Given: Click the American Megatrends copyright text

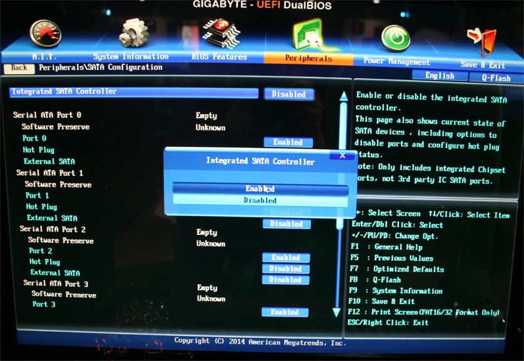Looking at the screenshot, I should pyautogui.click(x=260, y=342).
